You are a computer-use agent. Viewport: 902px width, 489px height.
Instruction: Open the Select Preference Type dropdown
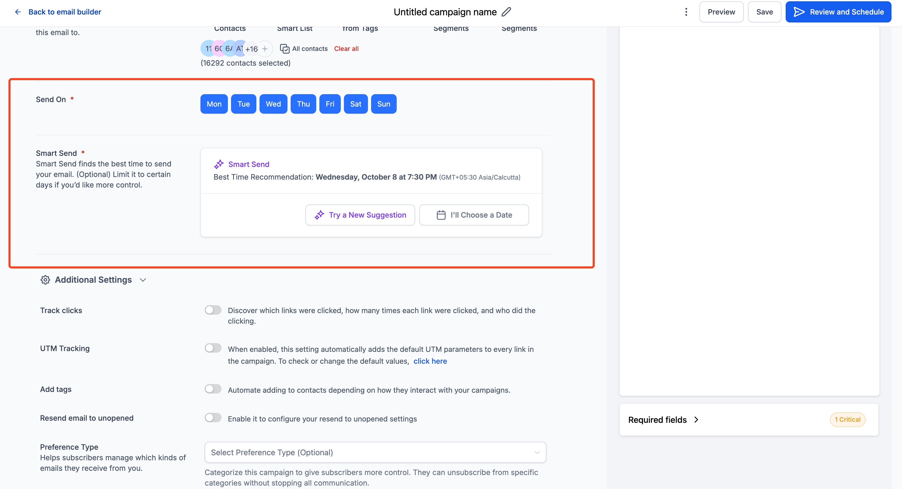pyautogui.click(x=375, y=452)
